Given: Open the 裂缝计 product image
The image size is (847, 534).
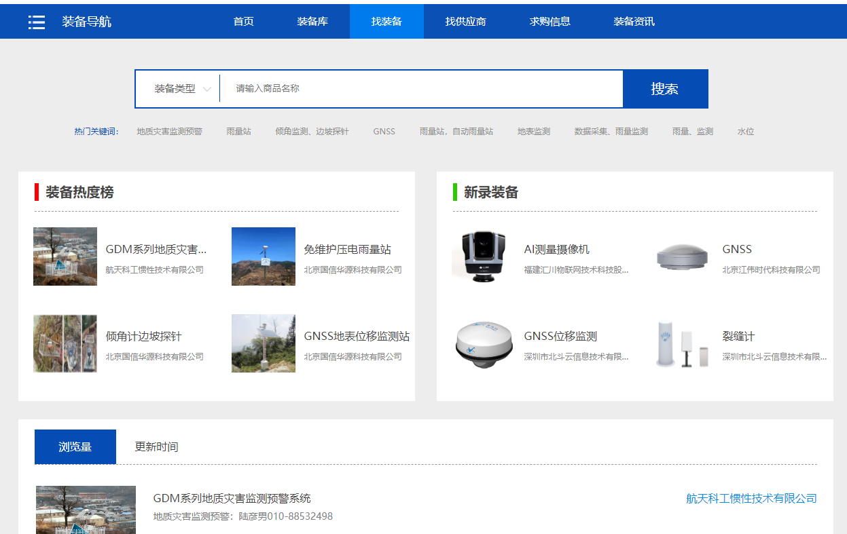Looking at the screenshot, I should point(682,343).
